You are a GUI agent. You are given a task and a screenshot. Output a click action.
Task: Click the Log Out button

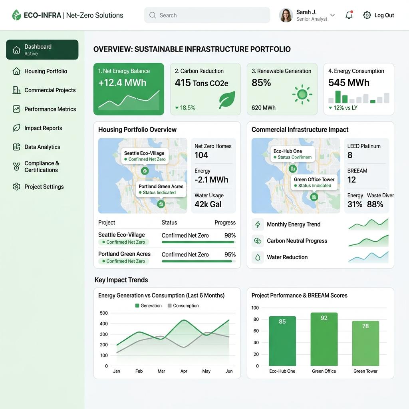(384, 15)
